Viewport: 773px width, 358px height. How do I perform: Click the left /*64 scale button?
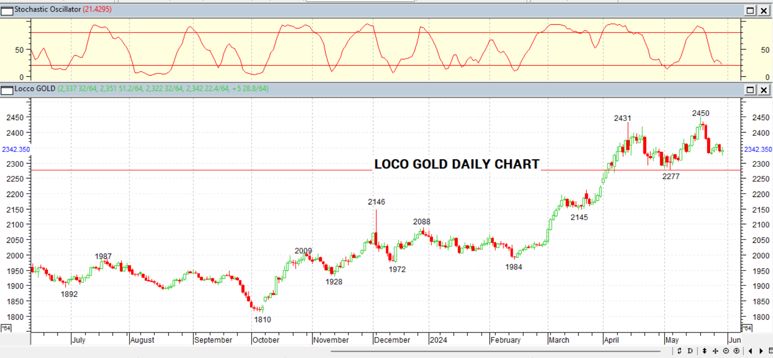[6, 328]
